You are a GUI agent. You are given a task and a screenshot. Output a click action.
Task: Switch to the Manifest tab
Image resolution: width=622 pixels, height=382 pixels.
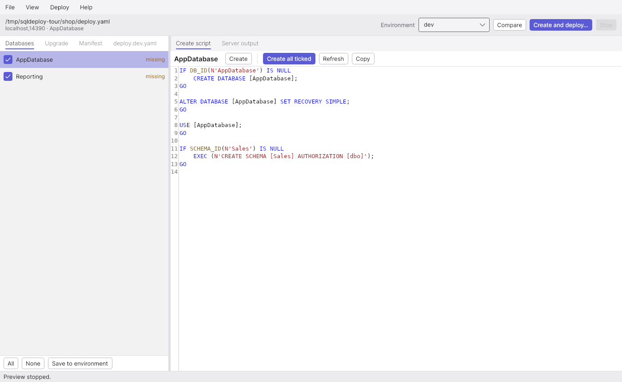coord(91,43)
